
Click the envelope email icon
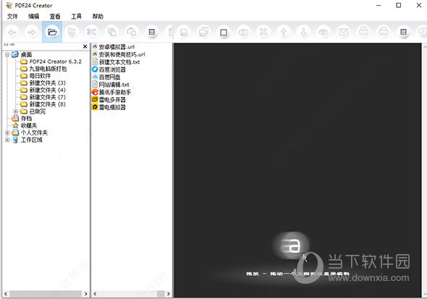(343, 32)
